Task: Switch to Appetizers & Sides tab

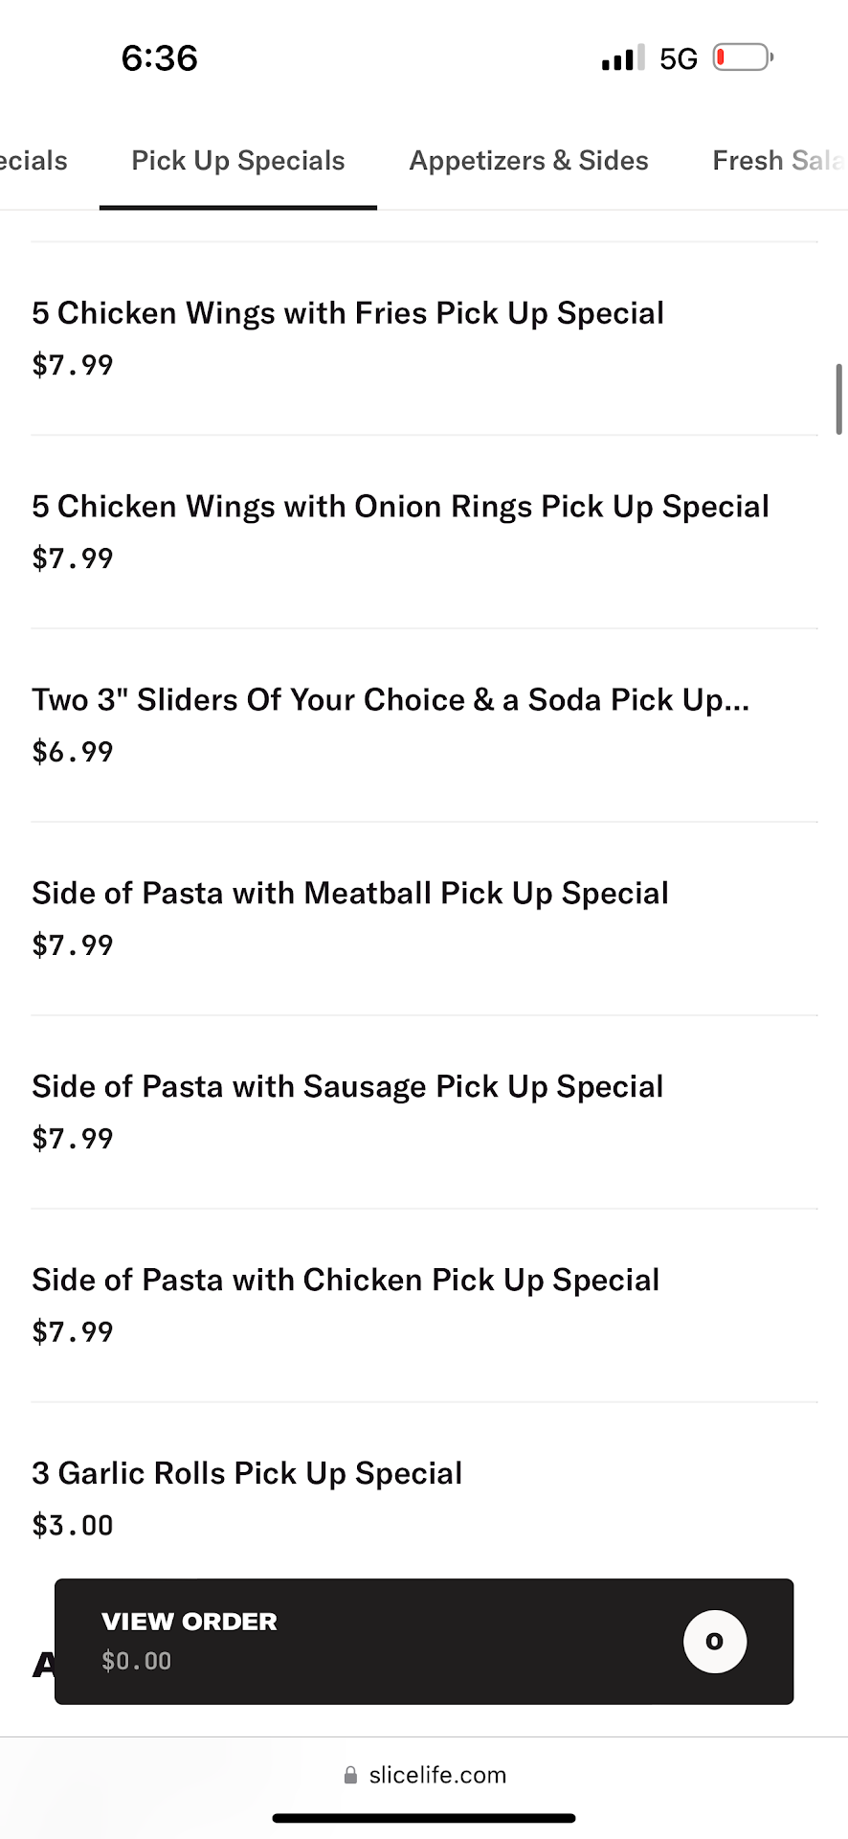Action: click(x=528, y=161)
